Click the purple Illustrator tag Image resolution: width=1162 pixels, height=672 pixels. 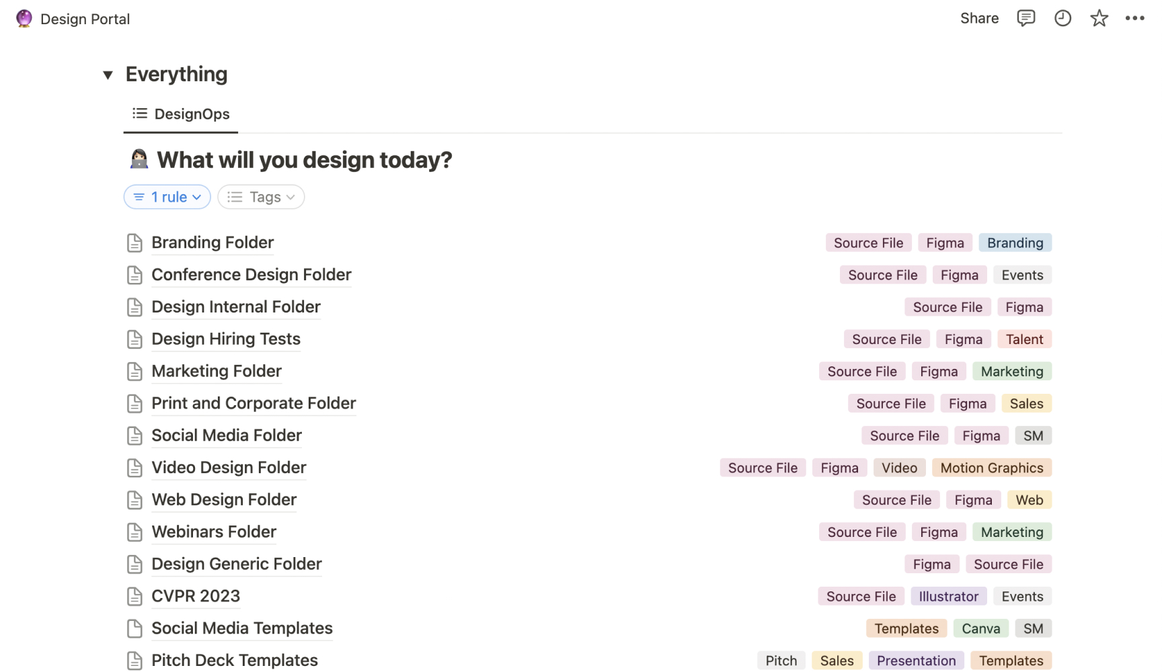[x=948, y=596]
